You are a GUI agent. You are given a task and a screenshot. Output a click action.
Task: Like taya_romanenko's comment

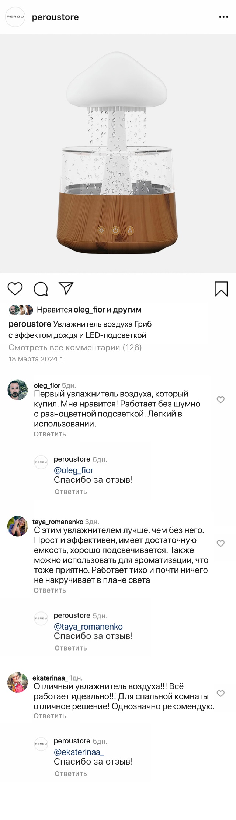(x=221, y=543)
